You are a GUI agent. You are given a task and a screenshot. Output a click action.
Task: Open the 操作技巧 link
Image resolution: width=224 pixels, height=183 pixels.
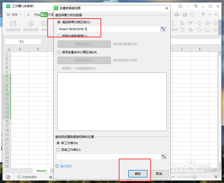tap(66, 166)
